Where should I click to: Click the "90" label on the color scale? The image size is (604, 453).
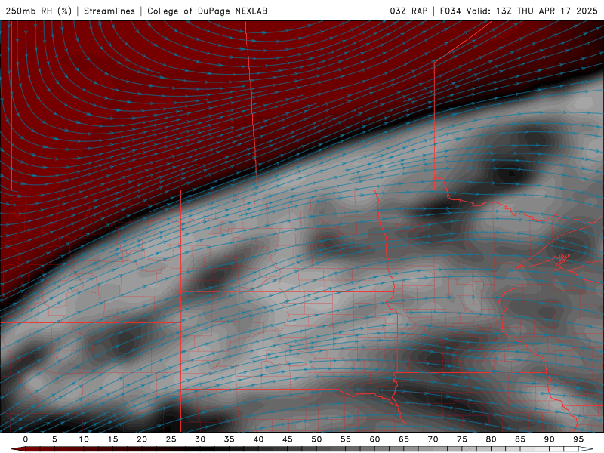tap(549, 439)
